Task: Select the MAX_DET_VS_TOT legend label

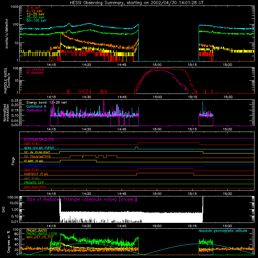Action: tap(40, 237)
